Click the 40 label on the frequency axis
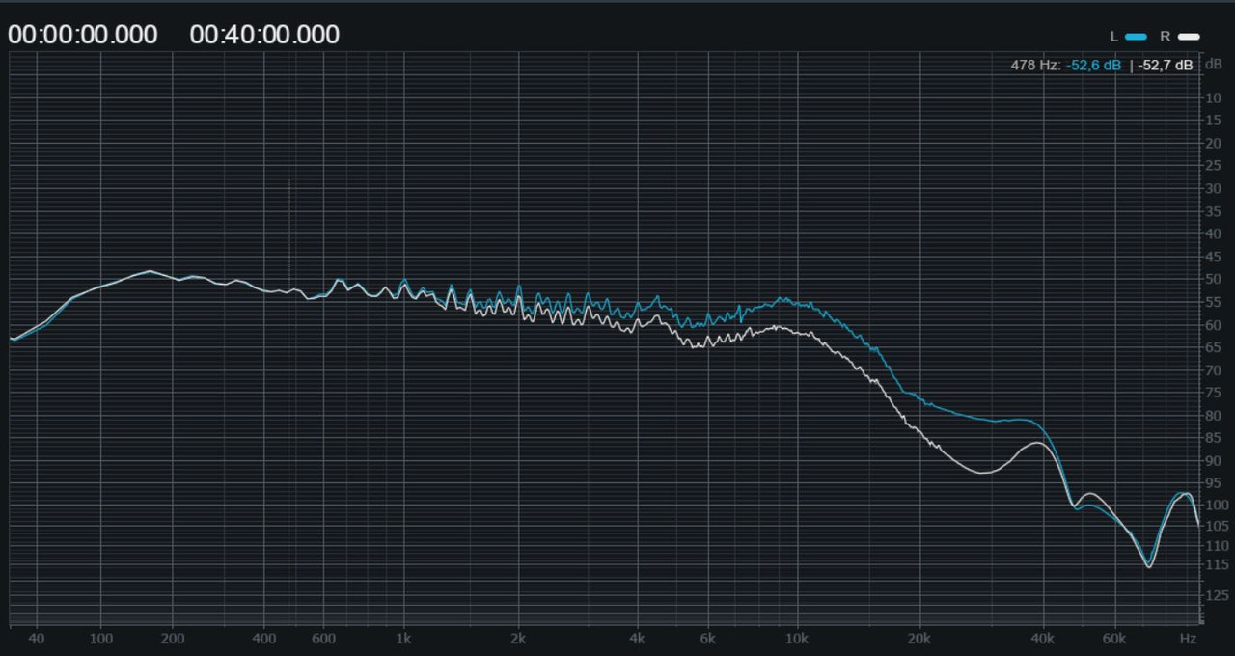The height and width of the screenshot is (656, 1235). 37,639
